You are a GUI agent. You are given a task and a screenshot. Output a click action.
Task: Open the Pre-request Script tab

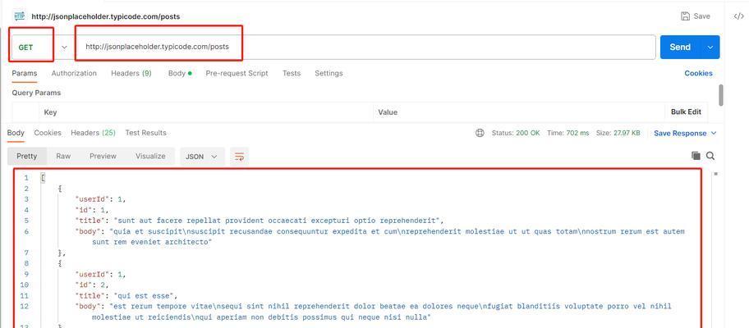[x=237, y=74]
